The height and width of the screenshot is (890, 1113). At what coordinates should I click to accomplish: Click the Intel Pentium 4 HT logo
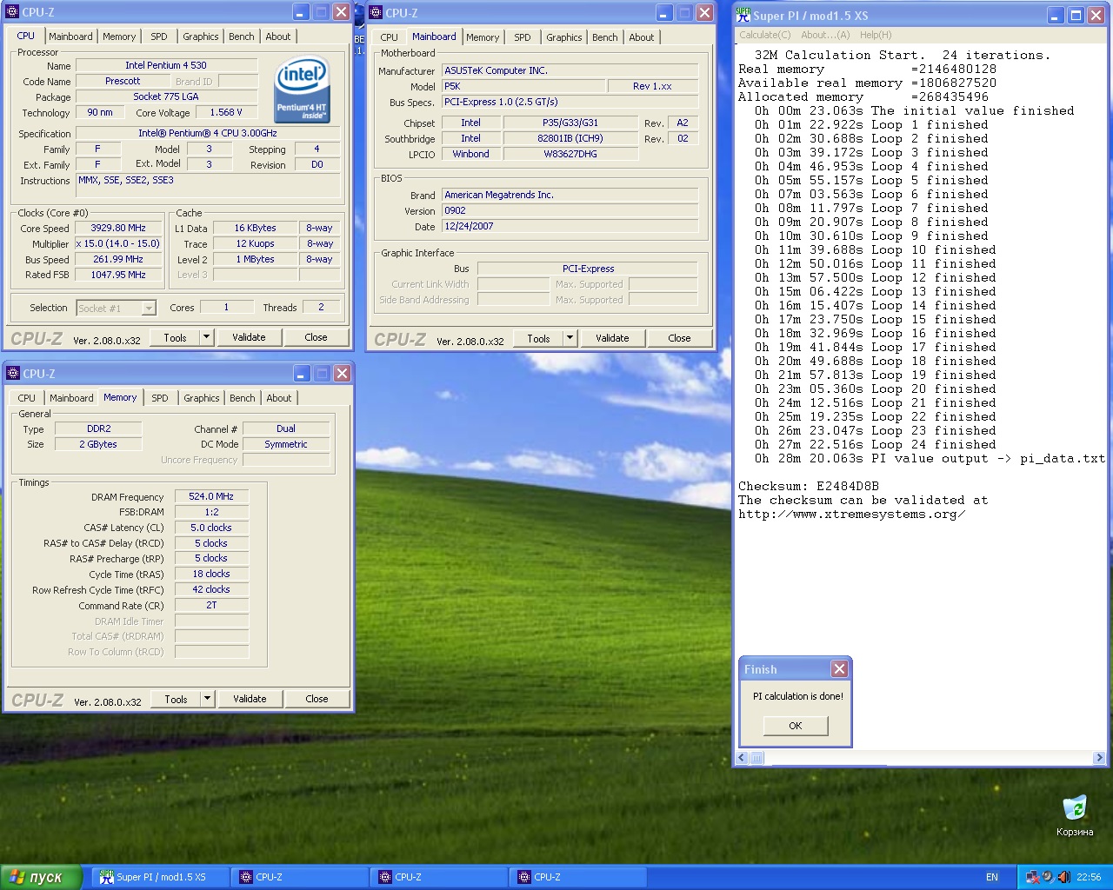pyautogui.click(x=302, y=90)
